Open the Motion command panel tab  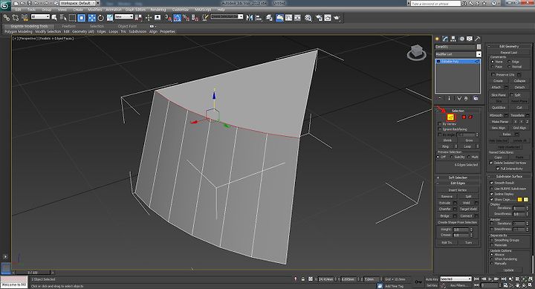coord(461,39)
